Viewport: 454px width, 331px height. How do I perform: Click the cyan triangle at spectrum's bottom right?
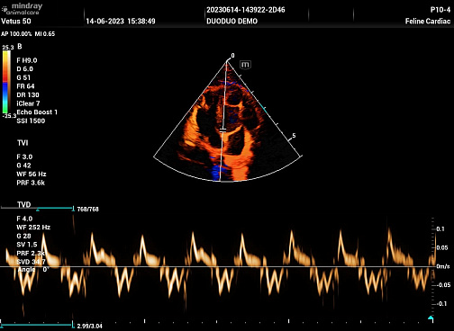tap(431, 318)
